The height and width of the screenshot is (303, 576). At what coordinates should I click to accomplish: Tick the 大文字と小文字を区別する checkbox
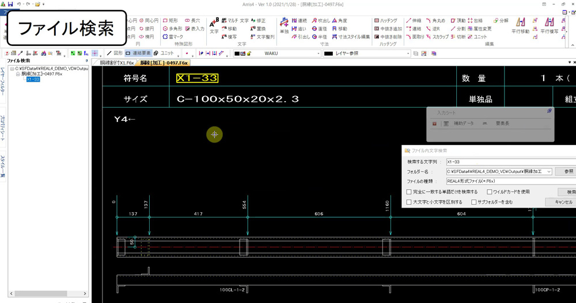click(409, 202)
